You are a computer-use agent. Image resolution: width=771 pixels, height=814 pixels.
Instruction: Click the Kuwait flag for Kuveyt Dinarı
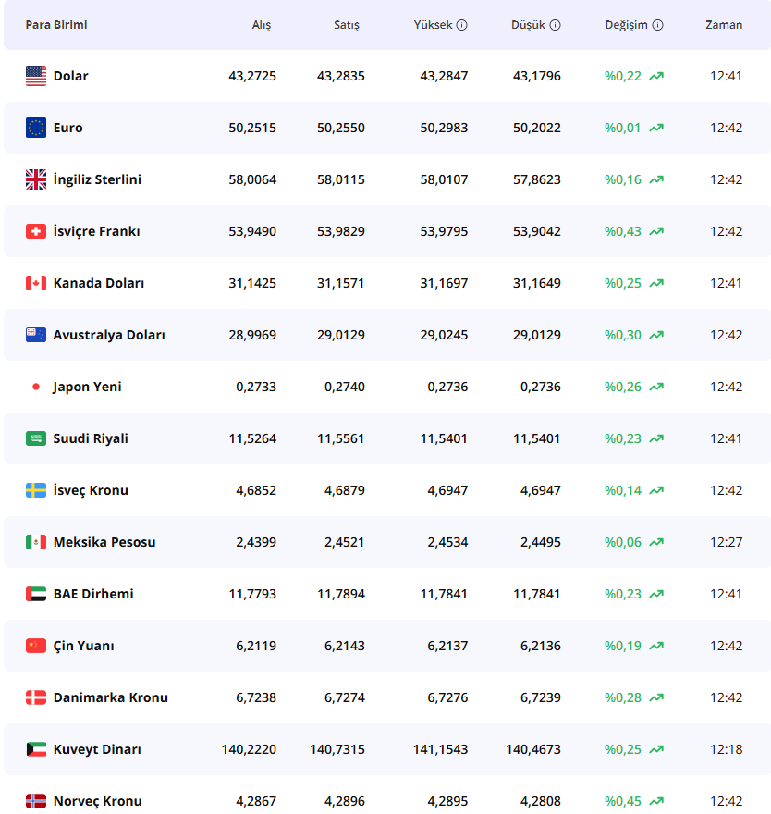tap(36, 749)
